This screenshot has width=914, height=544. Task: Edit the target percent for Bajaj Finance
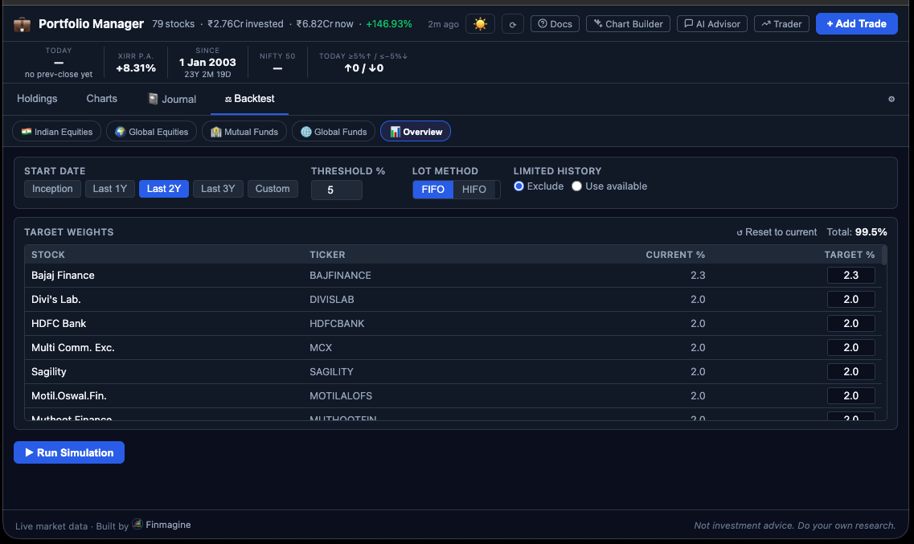click(x=850, y=275)
